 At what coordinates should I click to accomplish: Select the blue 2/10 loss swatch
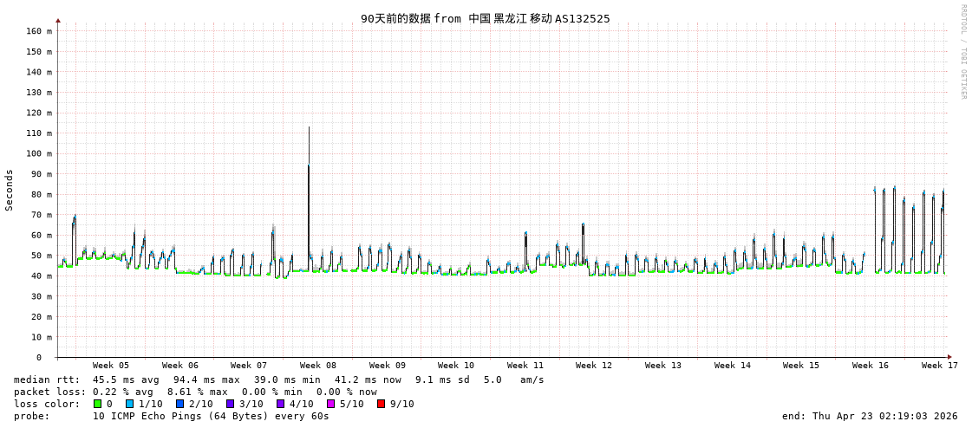pos(180,404)
